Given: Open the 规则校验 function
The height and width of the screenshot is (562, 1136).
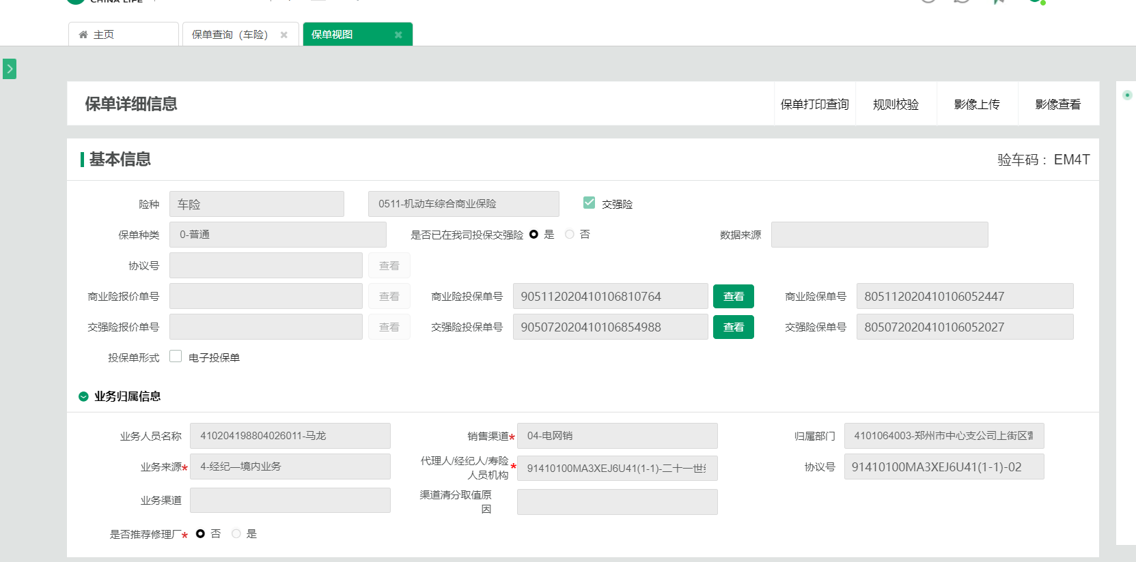Looking at the screenshot, I should pyautogui.click(x=896, y=104).
